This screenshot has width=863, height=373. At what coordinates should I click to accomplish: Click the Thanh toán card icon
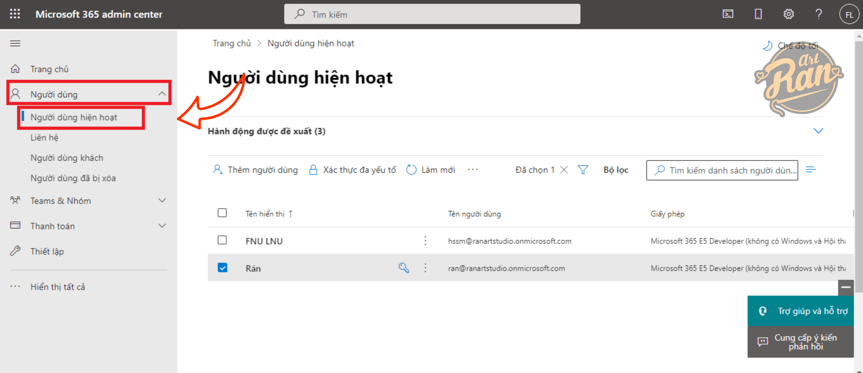click(15, 225)
